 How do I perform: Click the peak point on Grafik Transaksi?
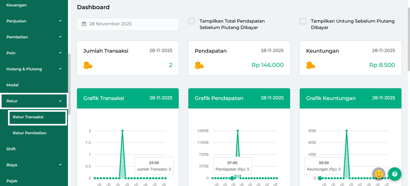[122, 131]
